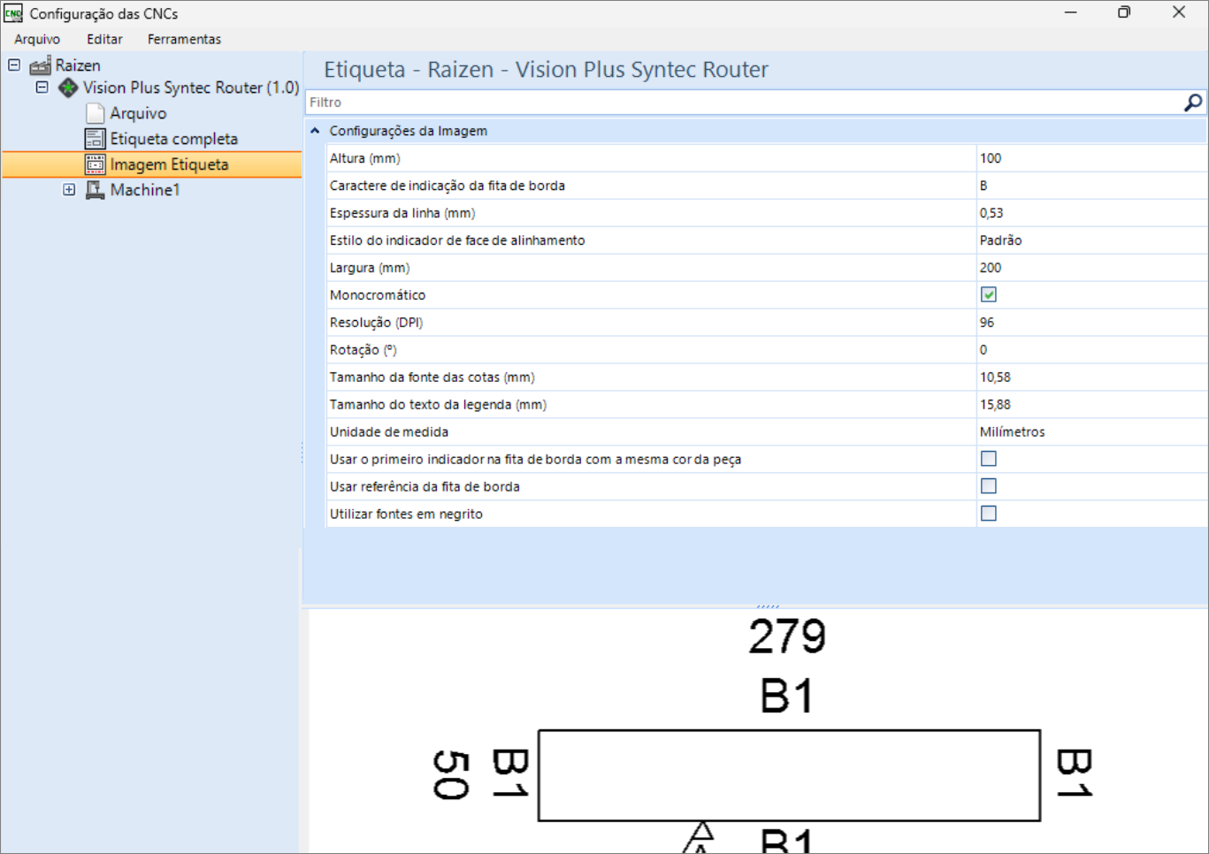Screen dimensions: 1209x854
Task: Edit Tamanho do texto da legenda 15,88
Action: tap(1091, 405)
